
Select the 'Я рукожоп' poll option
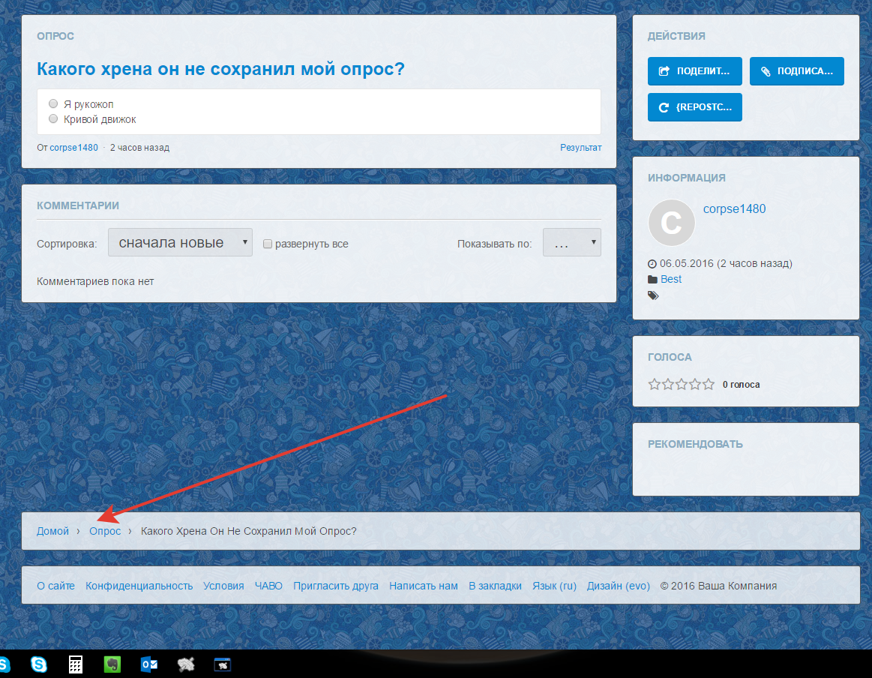[x=53, y=104]
